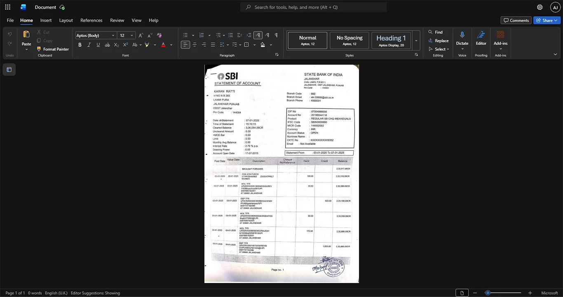Viewport: 563px width, 297px height.
Task: Click the search tools and help box
Action: [313, 7]
